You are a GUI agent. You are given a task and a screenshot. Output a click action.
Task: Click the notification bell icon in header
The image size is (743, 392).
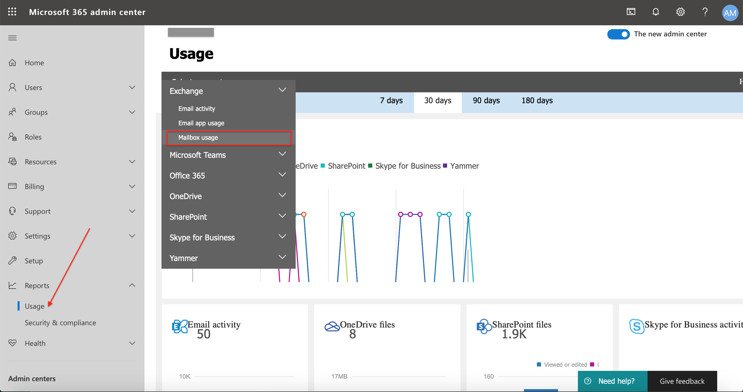click(657, 12)
